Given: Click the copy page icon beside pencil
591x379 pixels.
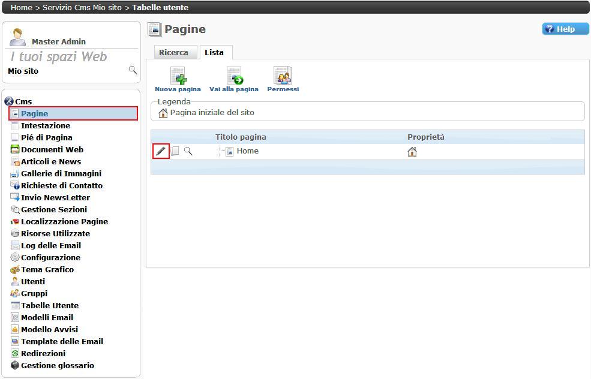Looking at the screenshot, I should point(175,151).
